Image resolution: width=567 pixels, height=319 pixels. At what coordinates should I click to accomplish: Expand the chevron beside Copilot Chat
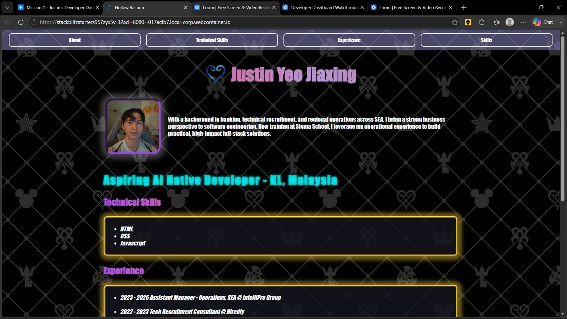pos(561,22)
